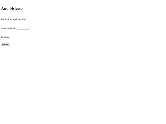This screenshot has width=166, height=124.
Task: Click the word datos in the instructions
Action: point(24,19)
